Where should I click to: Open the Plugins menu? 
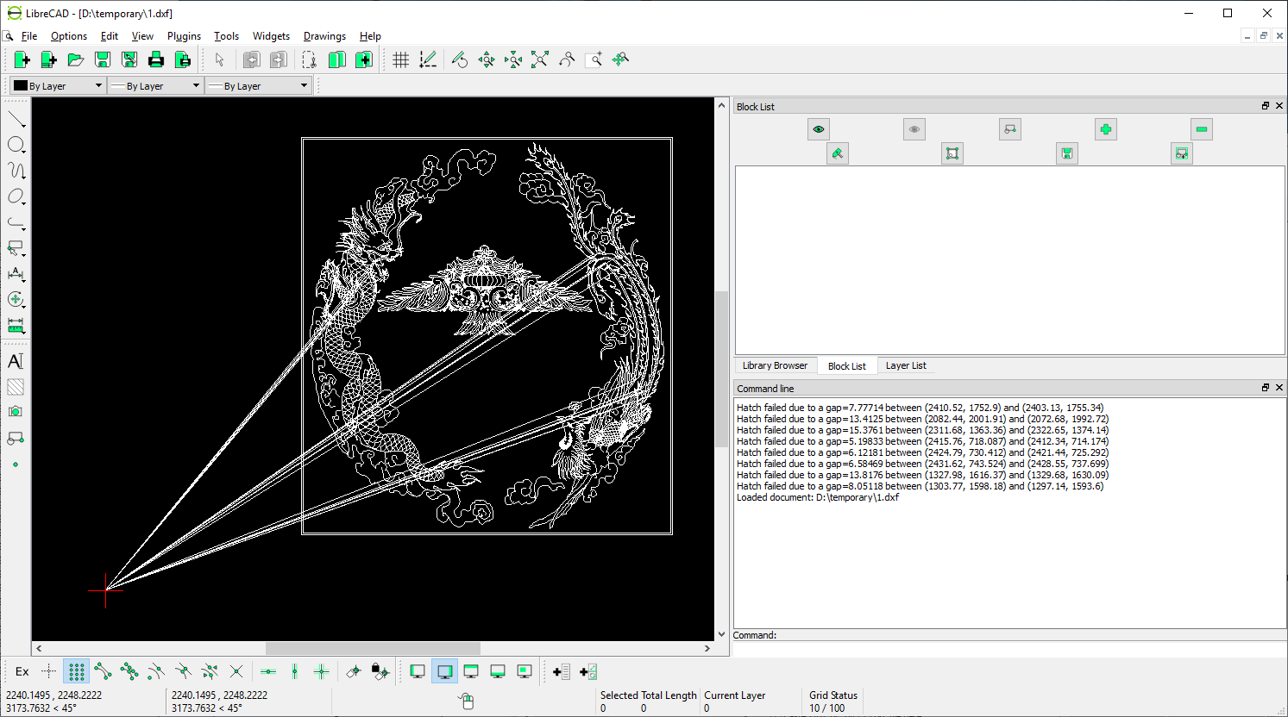pos(184,36)
